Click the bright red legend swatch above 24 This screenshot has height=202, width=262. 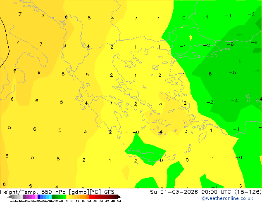(90, 197)
